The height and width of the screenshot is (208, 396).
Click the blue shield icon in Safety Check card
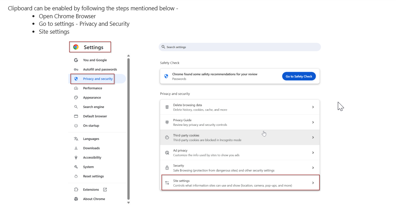(166, 76)
